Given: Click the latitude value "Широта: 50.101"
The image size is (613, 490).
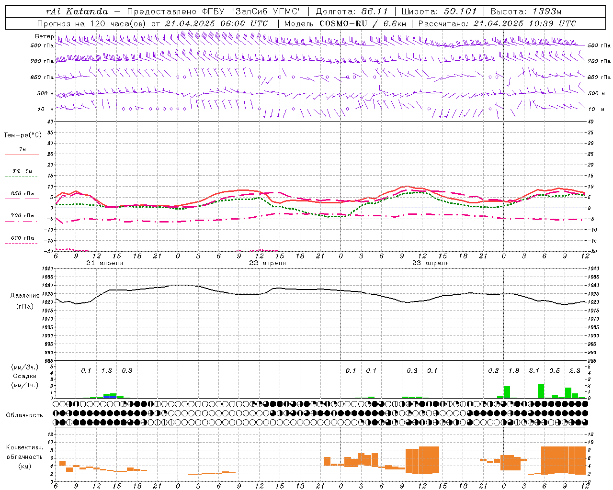Looking at the screenshot, I should pyautogui.click(x=439, y=11).
